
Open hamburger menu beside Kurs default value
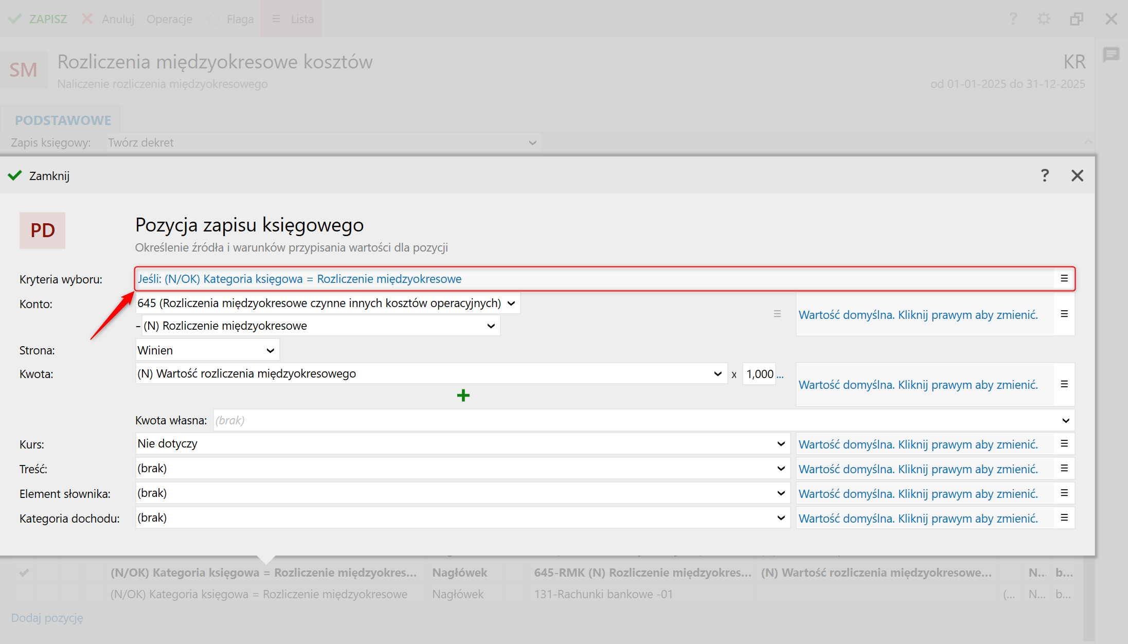(x=1064, y=444)
